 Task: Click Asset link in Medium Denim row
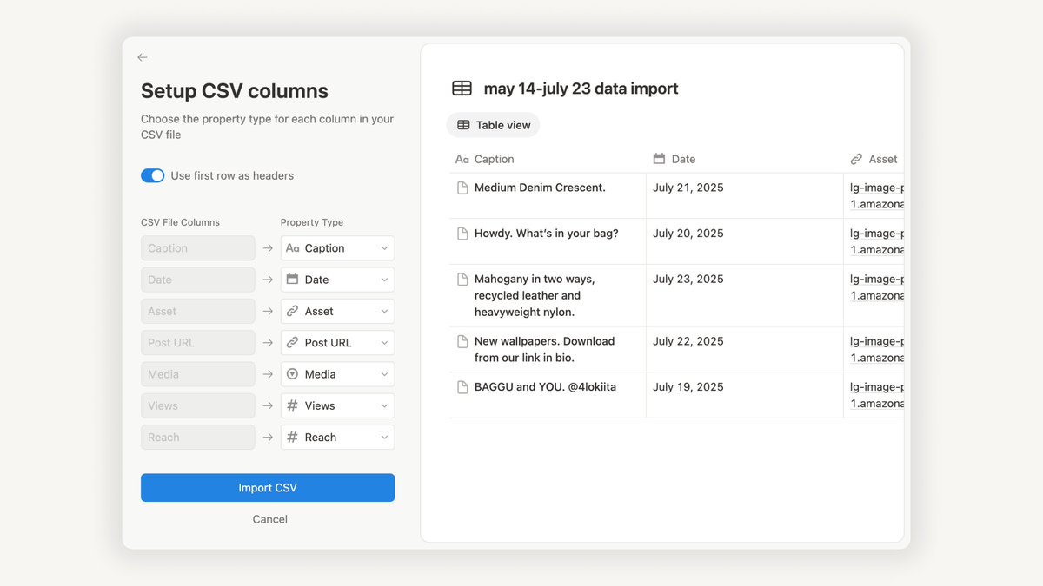[x=877, y=195]
